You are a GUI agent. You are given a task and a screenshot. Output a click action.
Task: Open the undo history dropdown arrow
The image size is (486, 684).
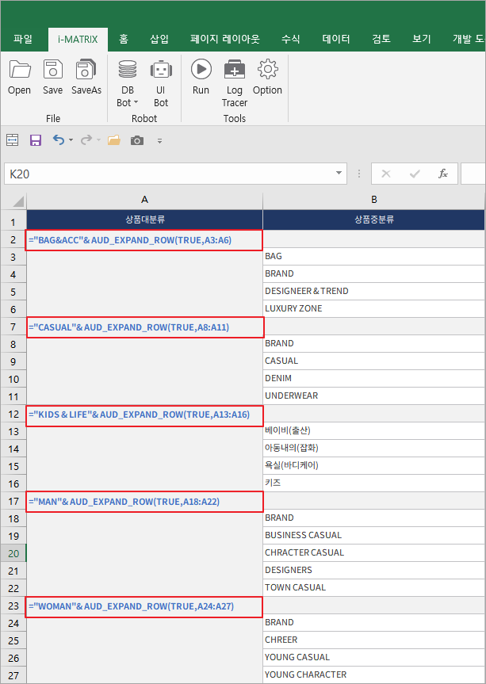[x=71, y=141]
